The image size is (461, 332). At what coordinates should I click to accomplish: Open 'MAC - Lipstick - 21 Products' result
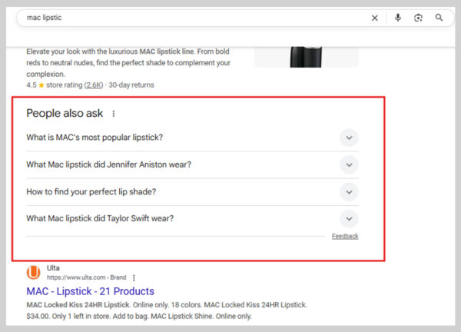click(90, 291)
